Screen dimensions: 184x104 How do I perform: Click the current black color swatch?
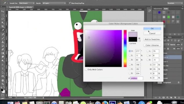133,39
